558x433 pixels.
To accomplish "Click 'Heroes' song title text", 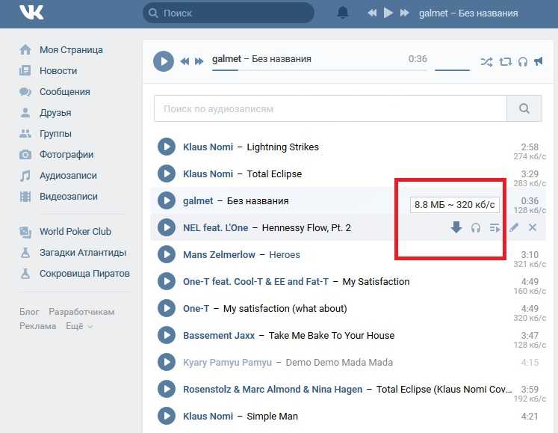I will tap(285, 254).
